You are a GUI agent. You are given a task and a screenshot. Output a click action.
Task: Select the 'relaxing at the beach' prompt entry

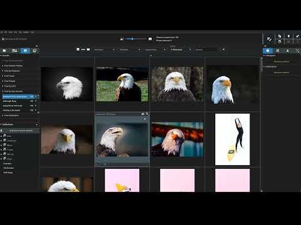[18, 110]
